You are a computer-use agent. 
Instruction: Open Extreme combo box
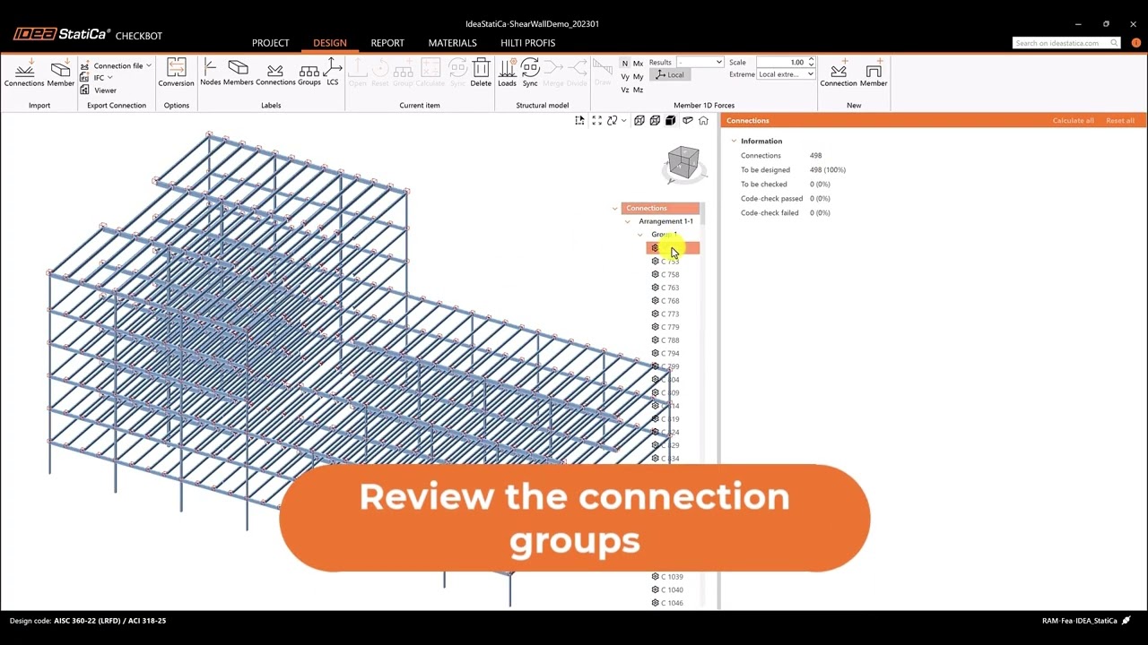pos(786,74)
